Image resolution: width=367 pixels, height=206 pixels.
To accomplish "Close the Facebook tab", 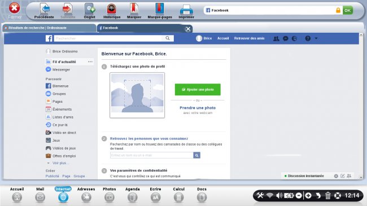I will coord(187,29).
